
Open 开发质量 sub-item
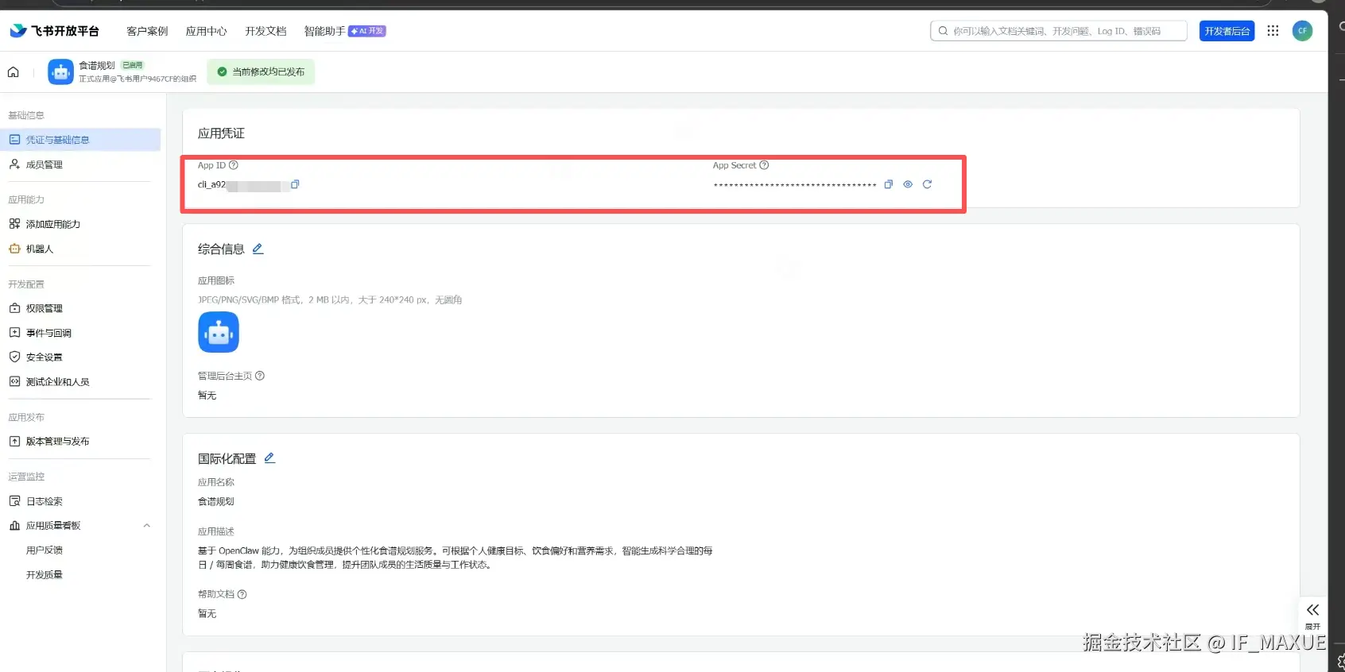click(45, 575)
